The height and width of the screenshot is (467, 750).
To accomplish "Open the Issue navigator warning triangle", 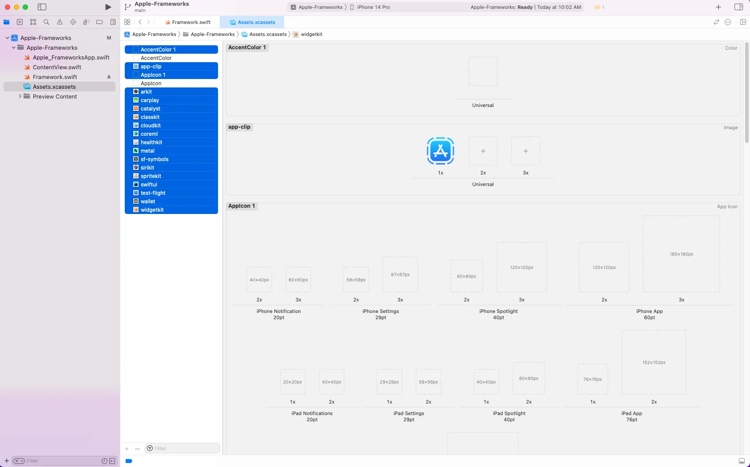I will pyautogui.click(x=60, y=22).
